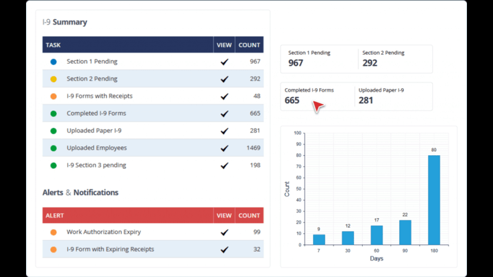The width and height of the screenshot is (493, 277).
Task: Click orange dot beside I-9 Form with Expiring Receipts
Action: coord(53,250)
